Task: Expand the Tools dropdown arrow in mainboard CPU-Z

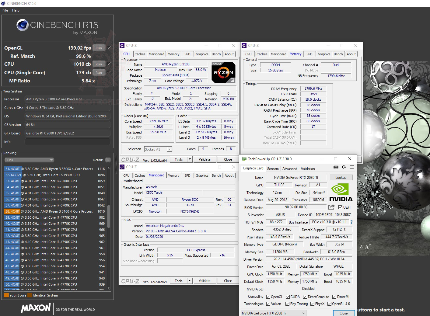Action: pyautogui.click(x=190, y=280)
